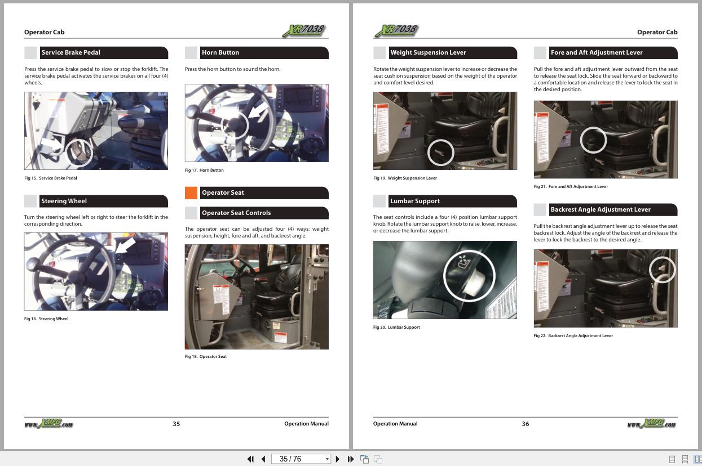Screen dimensions: 702x466
Task: Switch to single page layout
Action: point(672,459)
